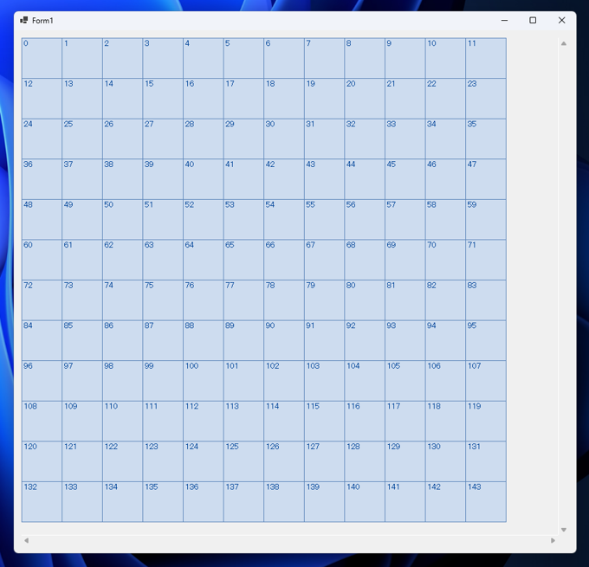
Task: Pick the cell labeled 70
Action: [x=445, y=260]
